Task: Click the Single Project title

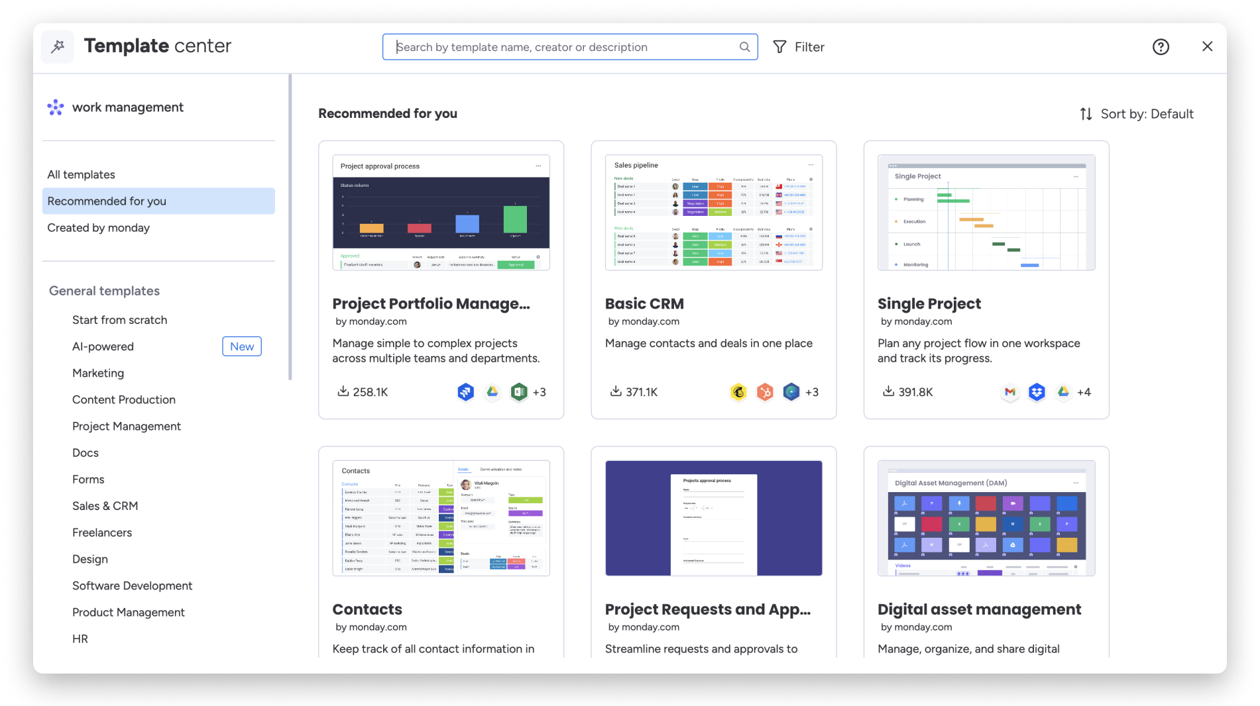Action: [929, 304]
